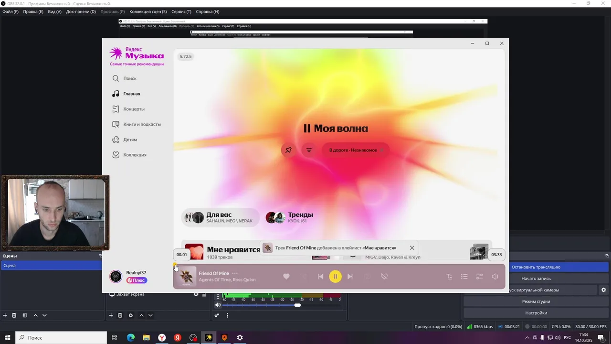This screenshot has width=611, height=344.
Task: Move source down in sources toolbar
Action: (x=150, y=315)
